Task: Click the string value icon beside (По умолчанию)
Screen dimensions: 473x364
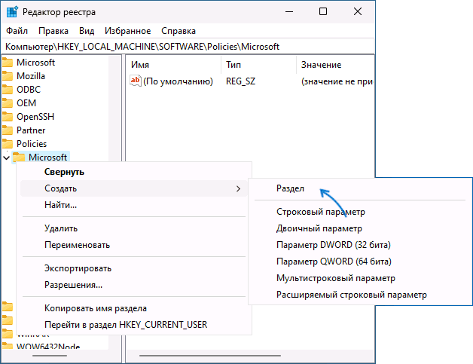Action: pyautogui.click(x=135, y=81)
